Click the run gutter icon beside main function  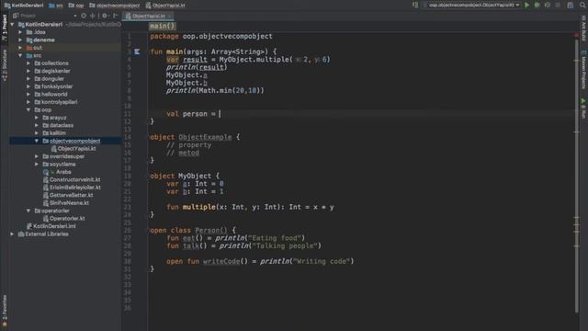137,51
